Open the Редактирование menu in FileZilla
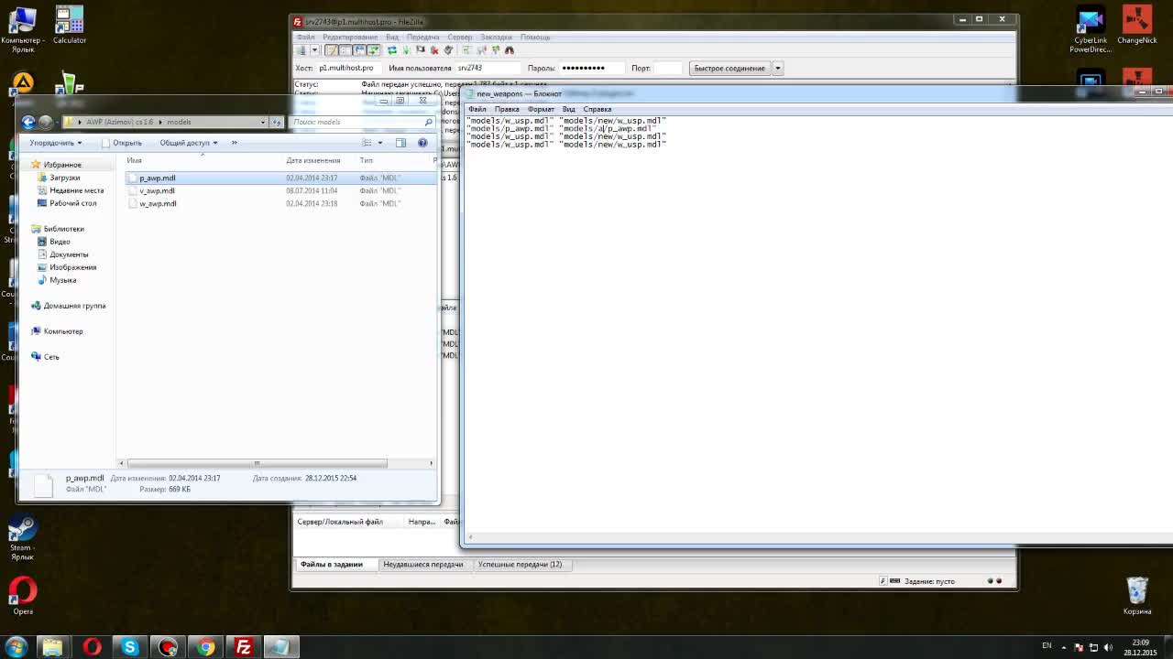 [x=350, y=38]
